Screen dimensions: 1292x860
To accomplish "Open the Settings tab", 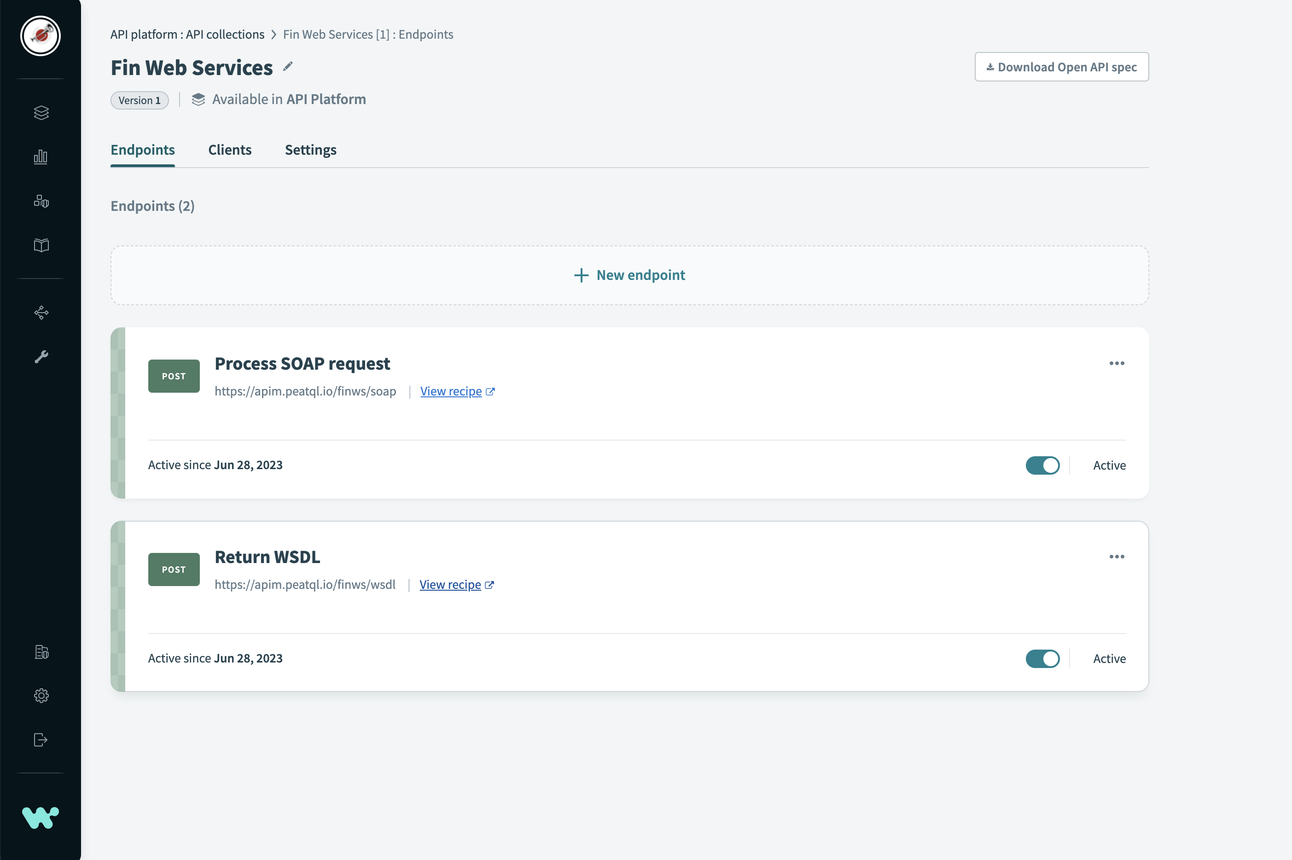I will point(310,149).
